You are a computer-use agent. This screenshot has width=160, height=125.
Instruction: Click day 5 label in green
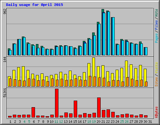coord(29,122)
